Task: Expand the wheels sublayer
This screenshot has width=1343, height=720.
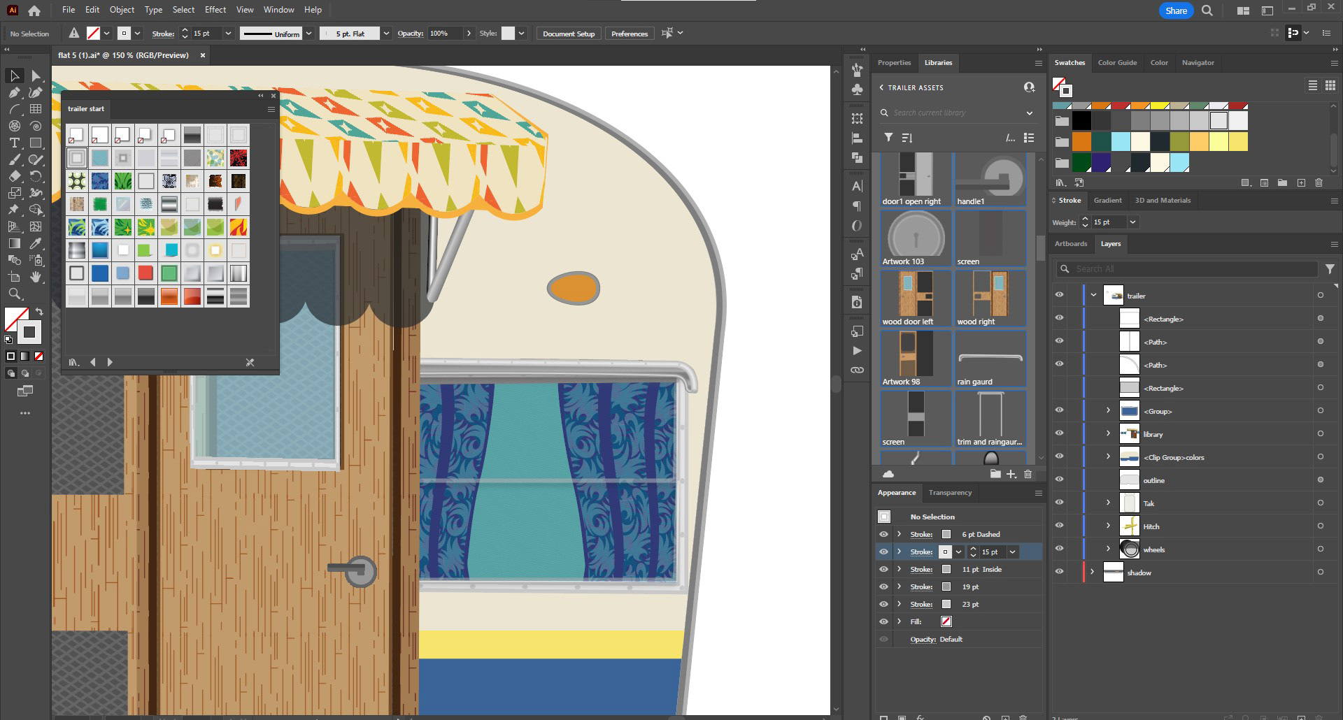Action: (1108, 549)
